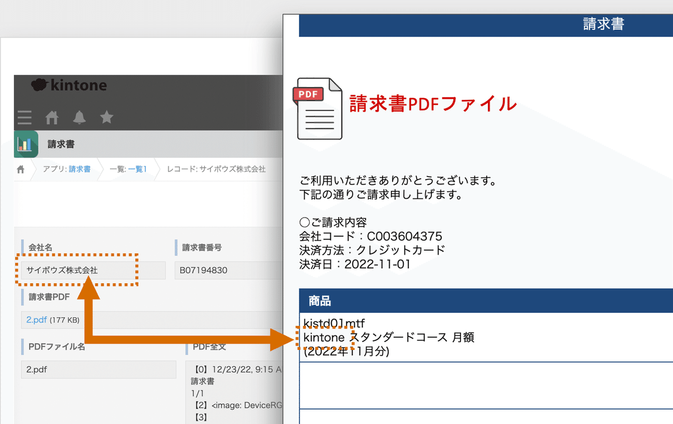Open favorites star icon in kintone header
673x424 pixels.
(x=107, y=117)
